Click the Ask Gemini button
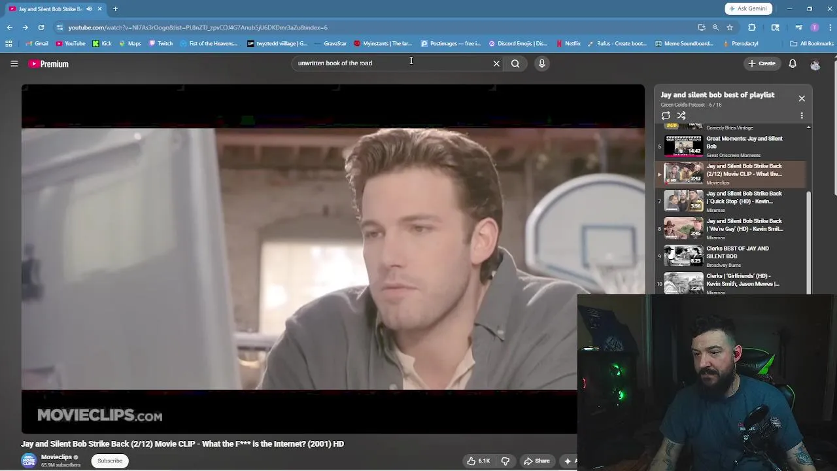This screenshot has height=471, width=837. coord(748,9)
